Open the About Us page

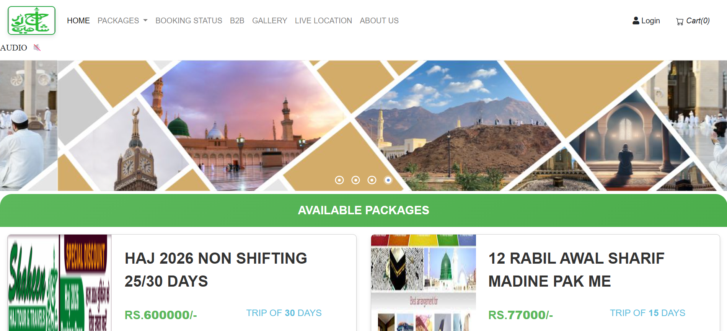[379, 21]
